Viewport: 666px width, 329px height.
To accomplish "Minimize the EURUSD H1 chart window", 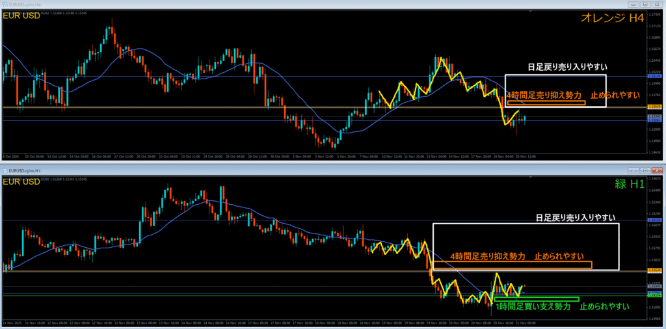I will 633,170.
